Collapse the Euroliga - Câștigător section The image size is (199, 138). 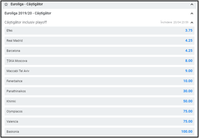[x=192, y=4]
